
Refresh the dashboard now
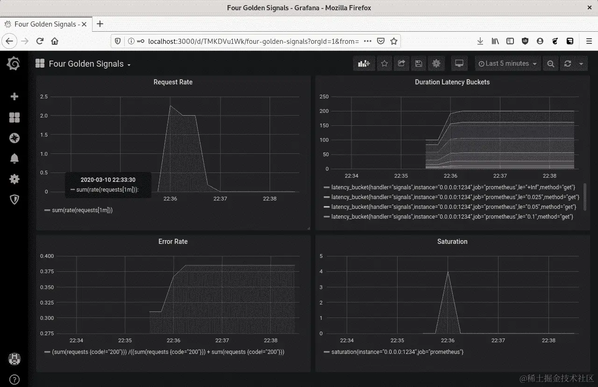click(x=568, y=64)
